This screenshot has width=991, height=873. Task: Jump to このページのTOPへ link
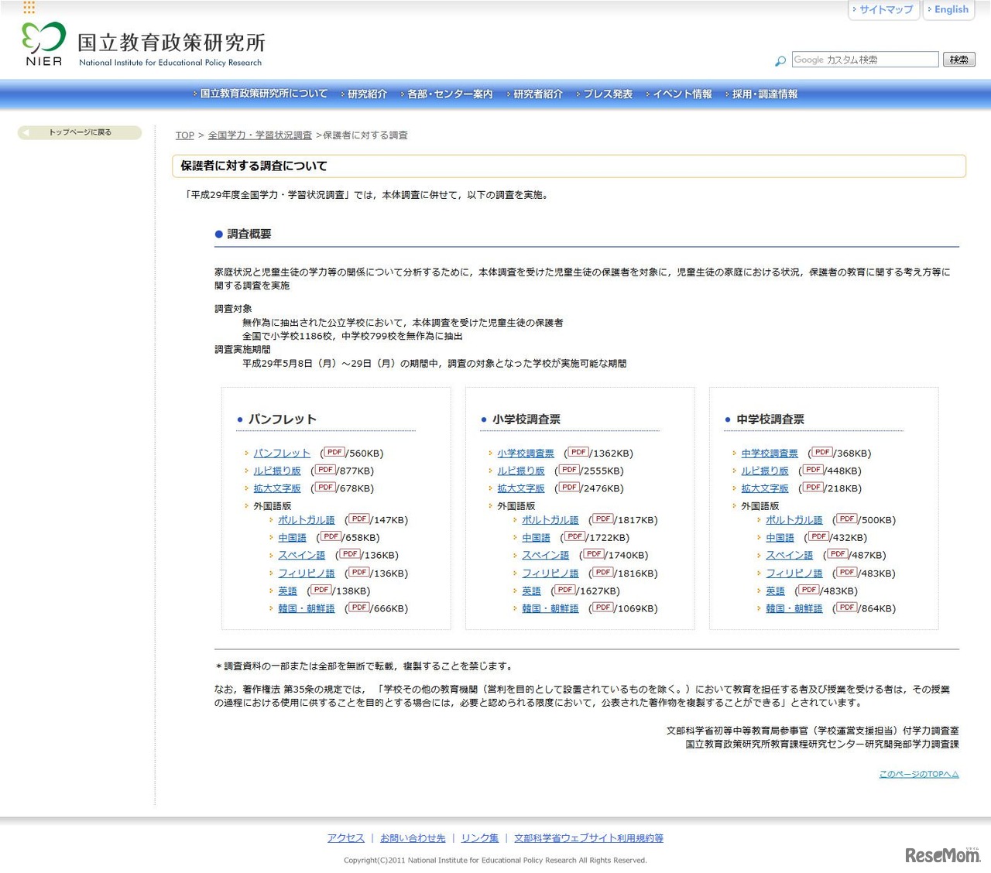tap(918, 774)
